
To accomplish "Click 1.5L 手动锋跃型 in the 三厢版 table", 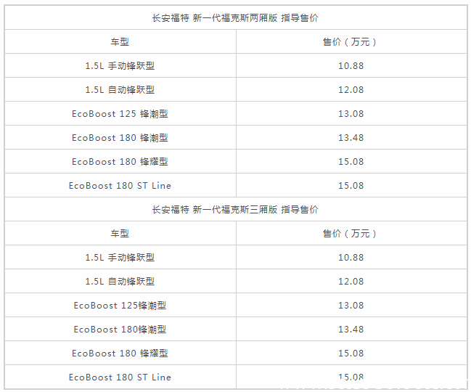I will pyautogui.click(x=120, y=257).
